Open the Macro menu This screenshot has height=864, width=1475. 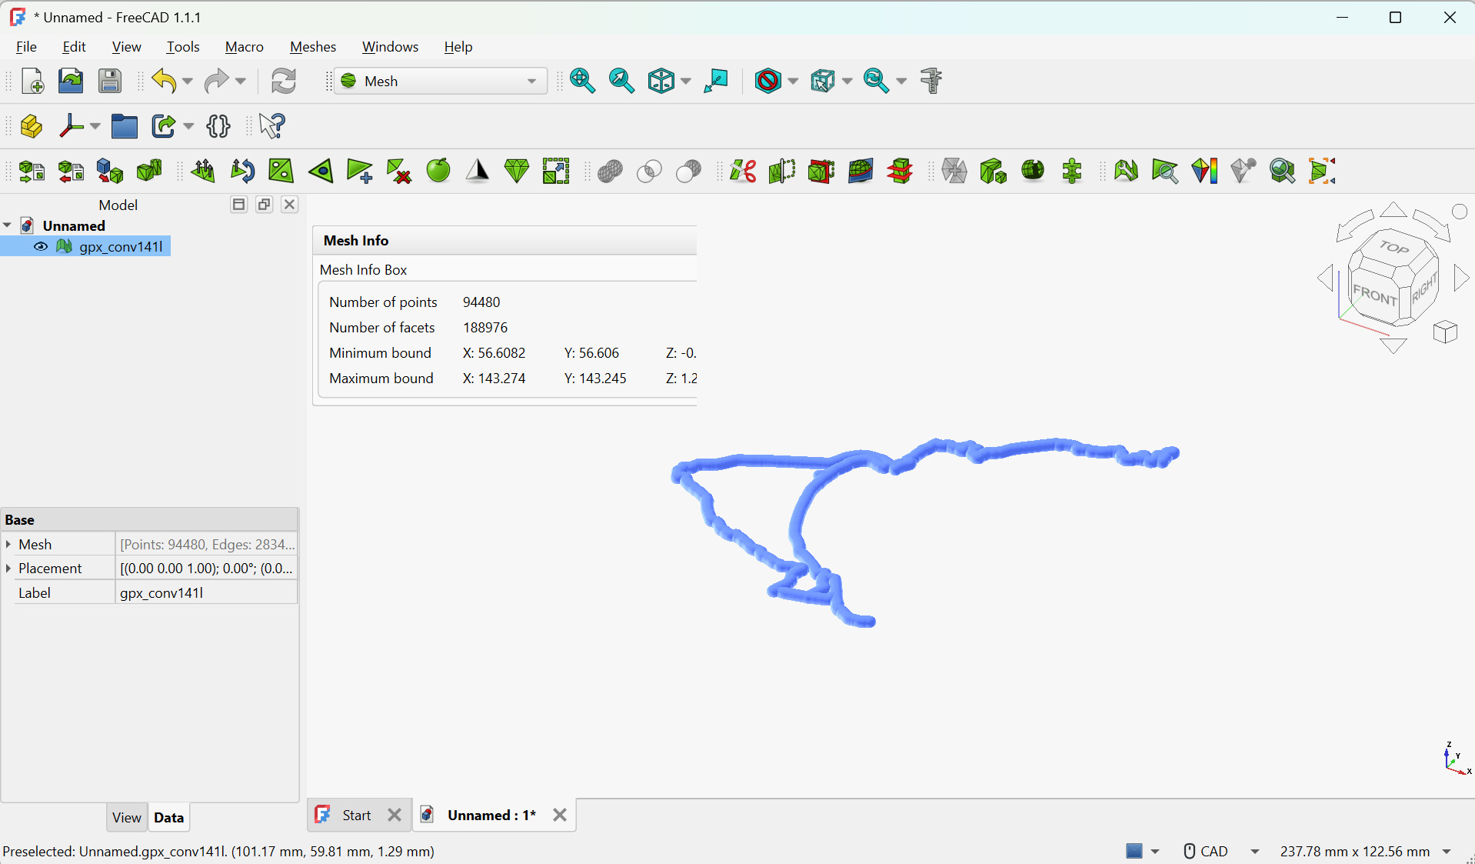pyautogui.click(x=244, y=47)
